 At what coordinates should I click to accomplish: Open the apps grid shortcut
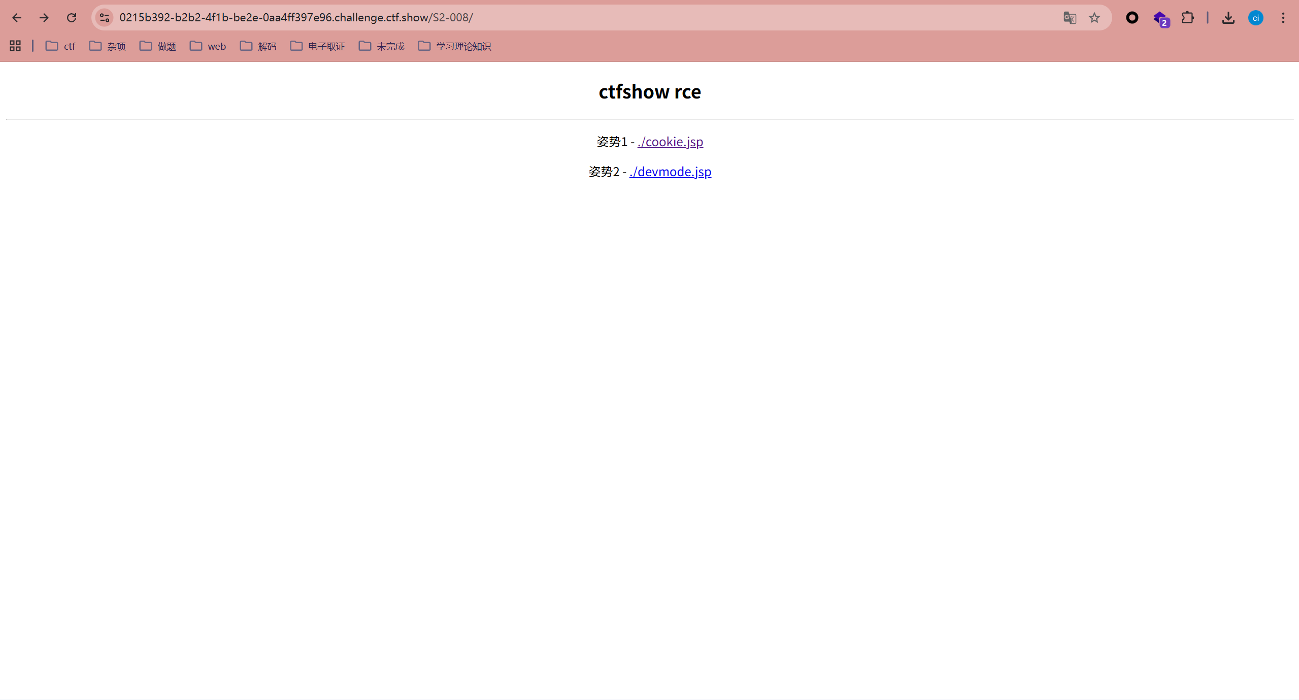point(15,46)
